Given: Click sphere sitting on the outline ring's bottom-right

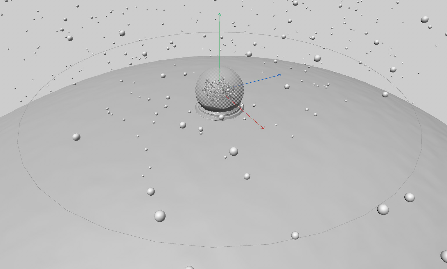Looking at the screenshot, I should (295, 235).
